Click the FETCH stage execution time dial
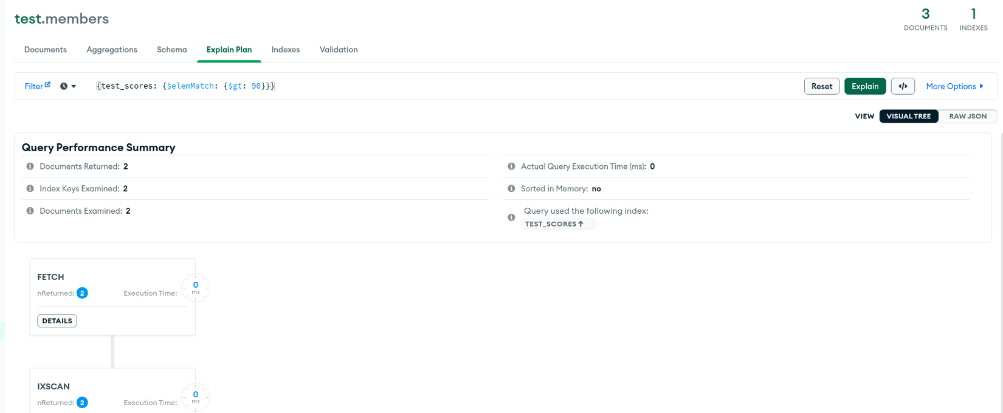This screenshot has width=1003, height=413. (x=196, y=288)
